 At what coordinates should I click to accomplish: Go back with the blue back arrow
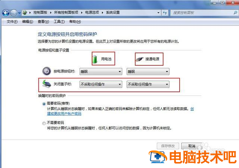tap(6, 13)
